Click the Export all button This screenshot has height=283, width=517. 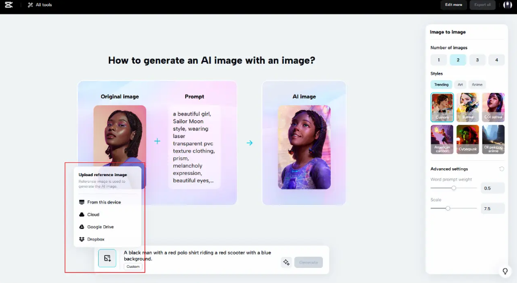point(482,5)
